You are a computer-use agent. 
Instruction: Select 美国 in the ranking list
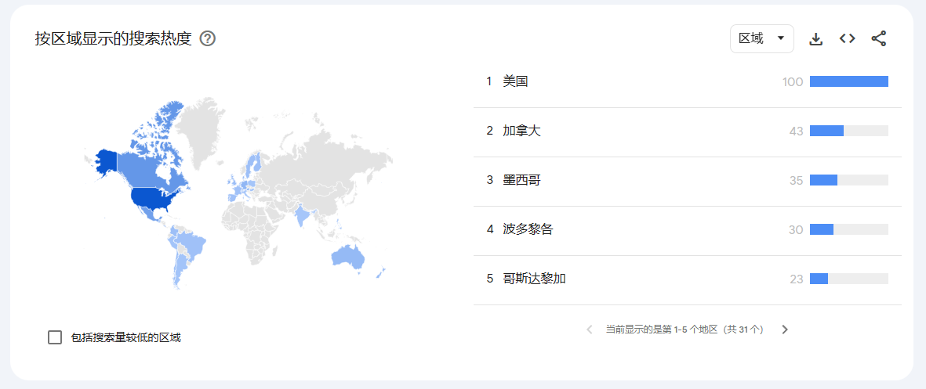[688, 82]
